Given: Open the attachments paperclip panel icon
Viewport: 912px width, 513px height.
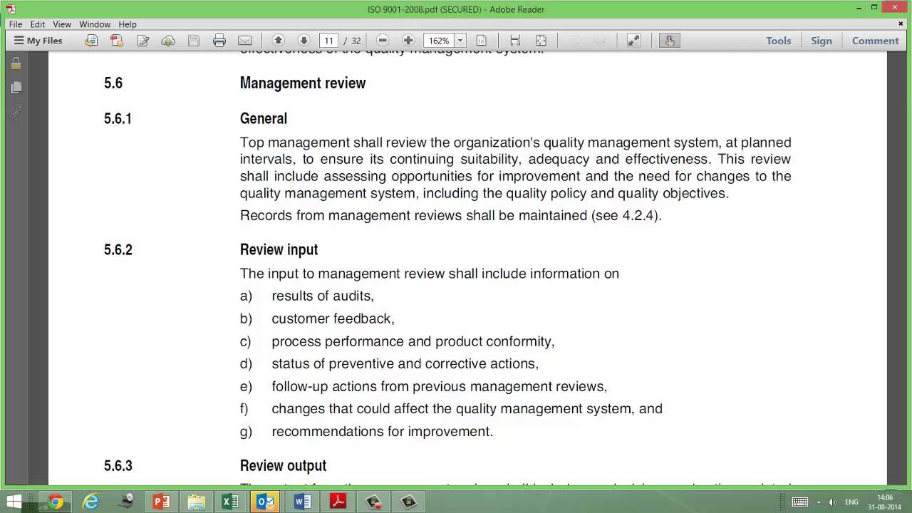Looking at the screenshot, I should pyautogui.click(x=16, y=113).
